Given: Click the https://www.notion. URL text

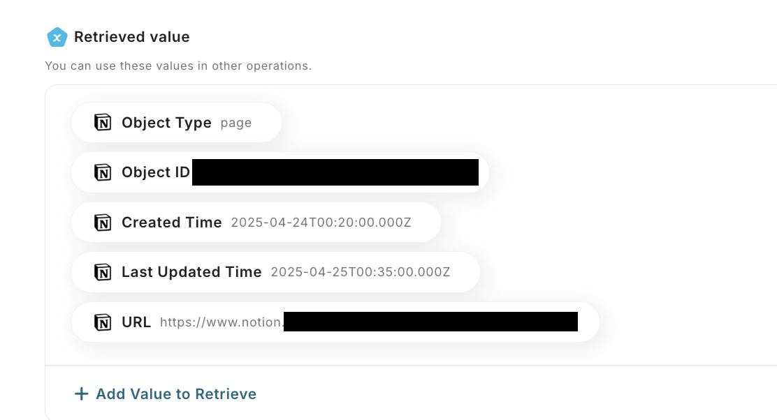Looking at the screenshot, I should point(222,322).
